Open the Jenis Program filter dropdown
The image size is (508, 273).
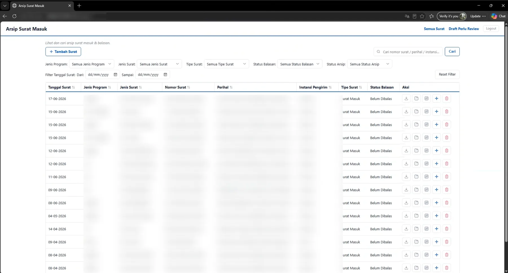click(x=91, y=64)
